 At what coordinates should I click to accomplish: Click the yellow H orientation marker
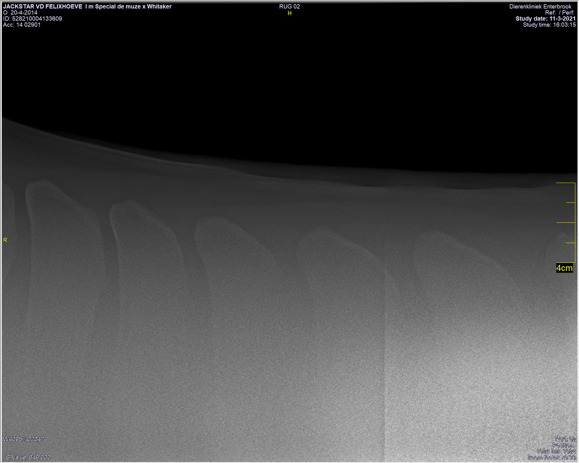click(289, 13)
